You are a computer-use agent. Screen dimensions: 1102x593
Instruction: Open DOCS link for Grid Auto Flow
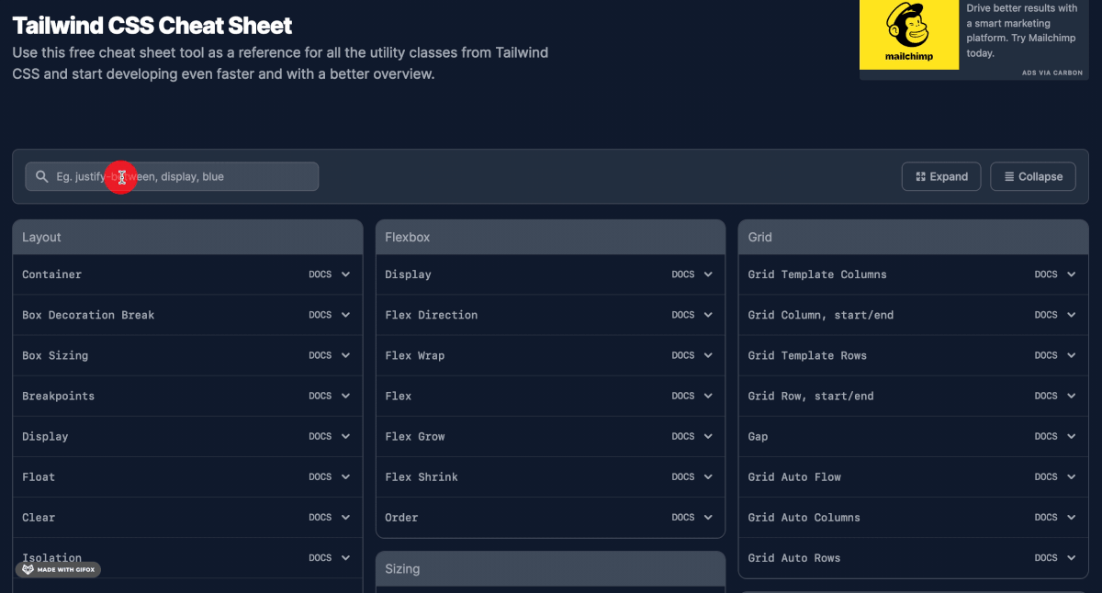click(x=1046, y=476)
